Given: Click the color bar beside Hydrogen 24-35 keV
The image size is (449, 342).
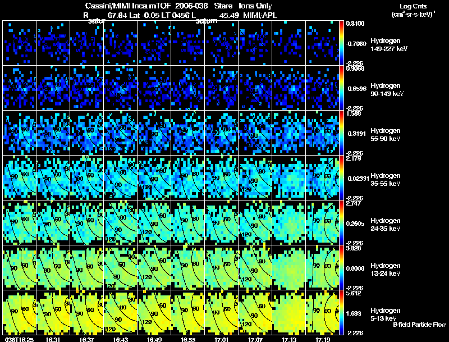Looking at the screenshot, I should click(341, 222).
